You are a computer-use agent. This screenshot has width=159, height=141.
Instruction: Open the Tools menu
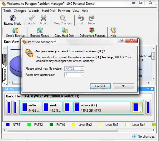7,11
